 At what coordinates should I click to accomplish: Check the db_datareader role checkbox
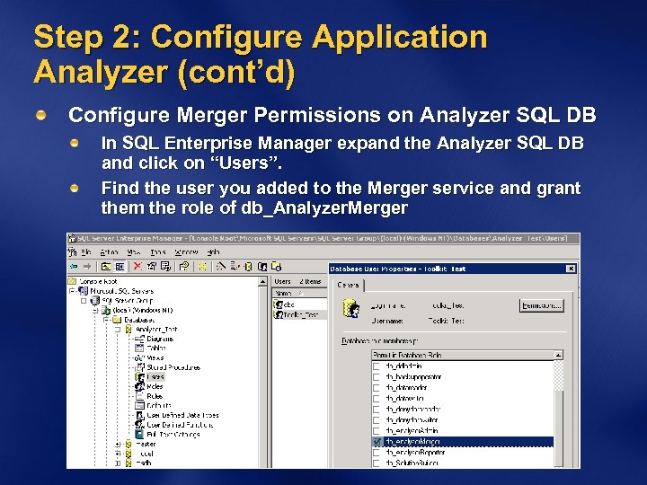[x=377, y=388]
